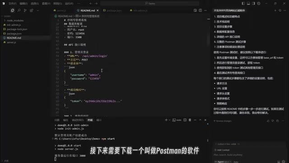The image size is (289, 163).
Task: Select the 终端 (Terminal) panel tab
Action: 90,120
